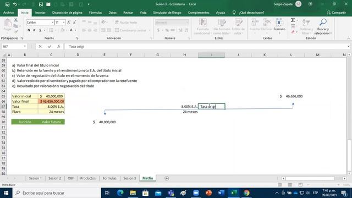352x198 pixels.
Task: Click the vertical scrollbar thumb
Action: pyautogui.click(x=349, y=155)
